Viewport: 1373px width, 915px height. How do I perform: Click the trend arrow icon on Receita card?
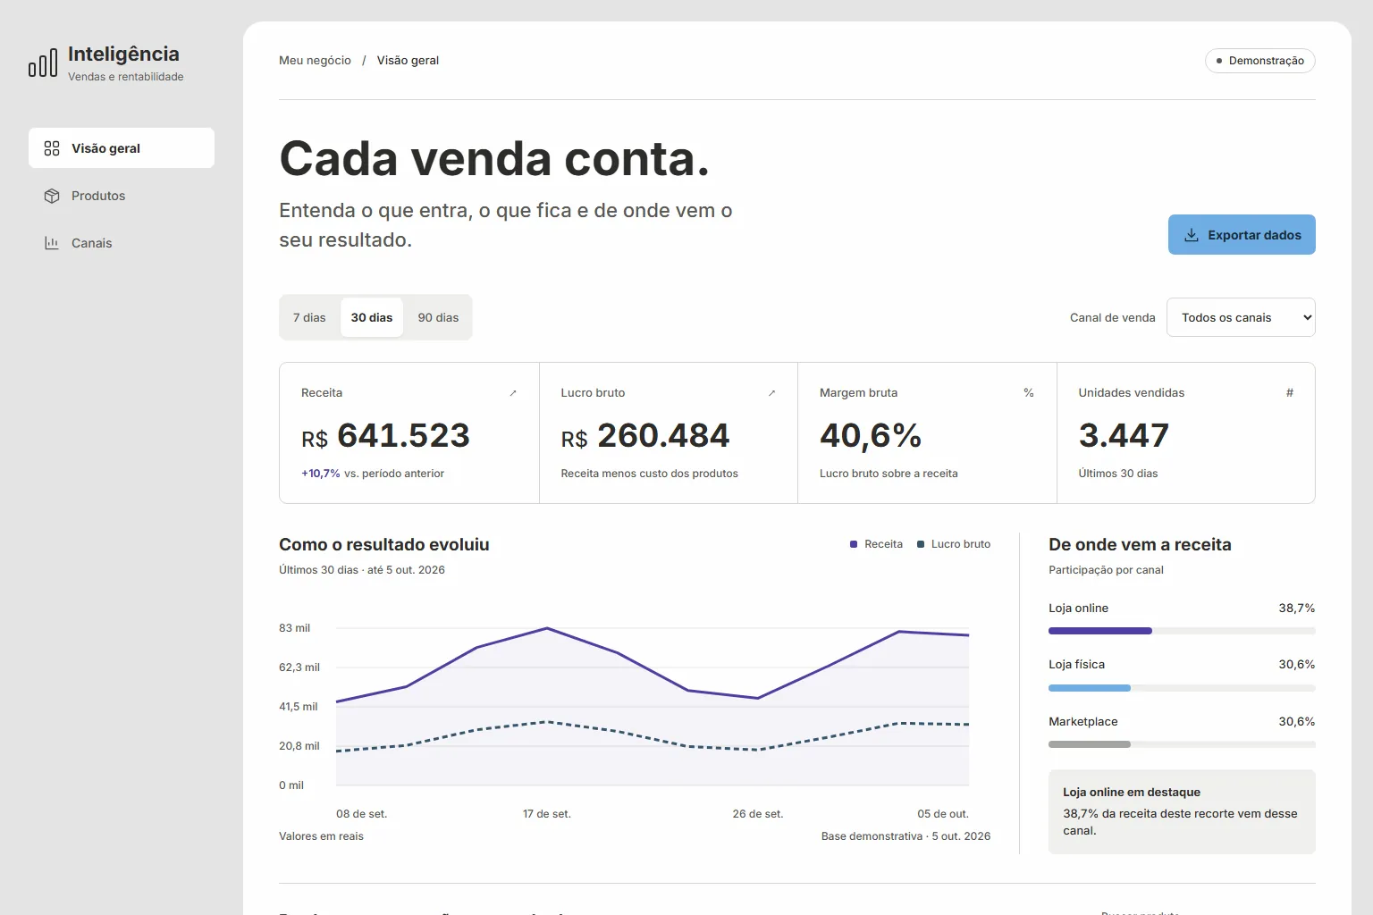tap(513, 393)
